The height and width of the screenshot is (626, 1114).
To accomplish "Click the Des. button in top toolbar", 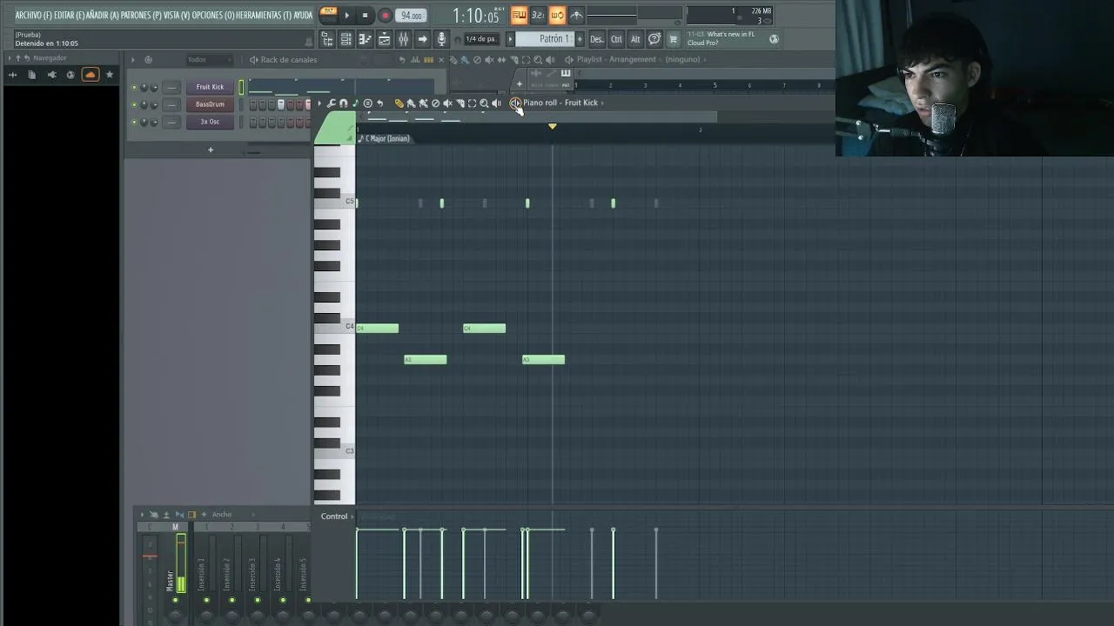I will (597, 38).
